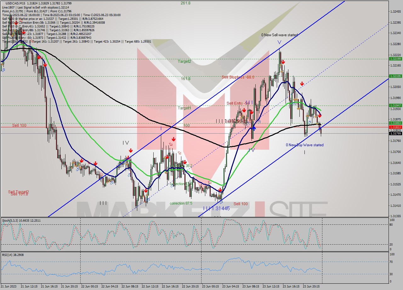Click the green 1.31947 price tag

395,105
